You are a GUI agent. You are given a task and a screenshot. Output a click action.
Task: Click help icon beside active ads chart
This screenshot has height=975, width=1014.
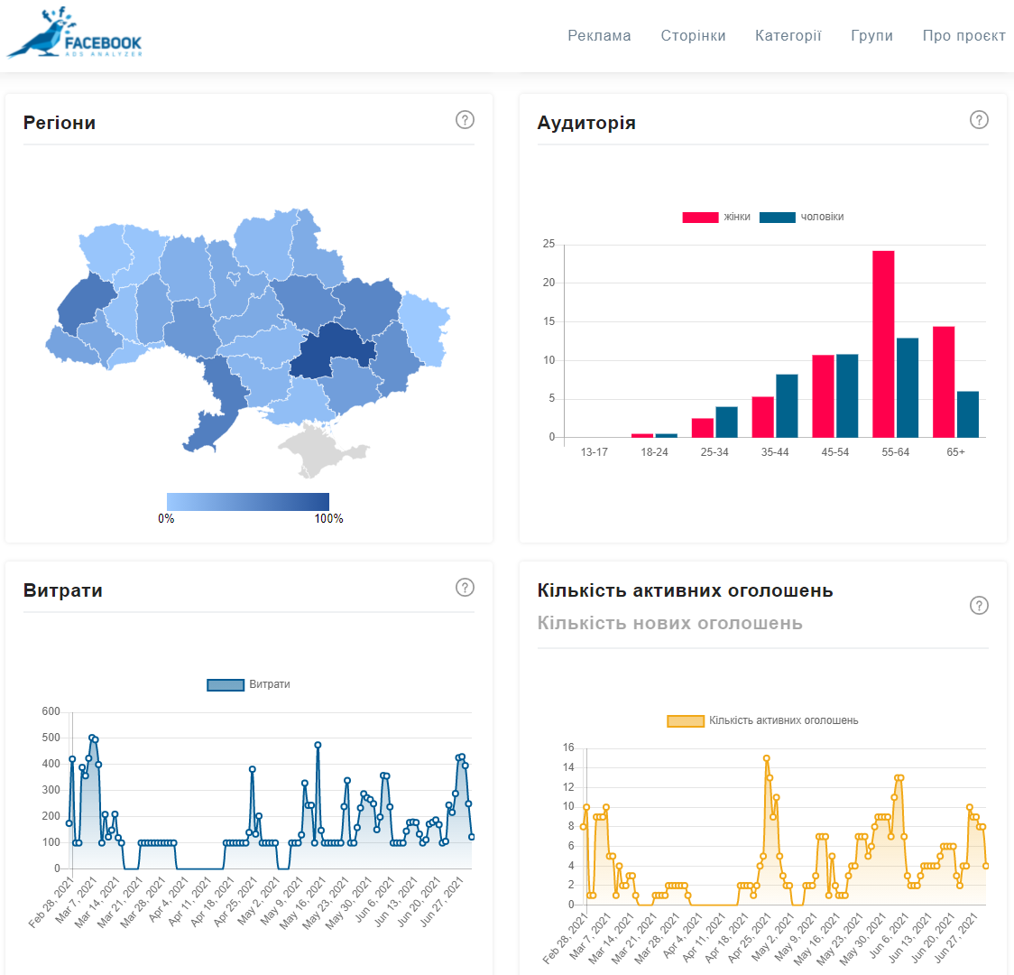(x=979, y=606)
